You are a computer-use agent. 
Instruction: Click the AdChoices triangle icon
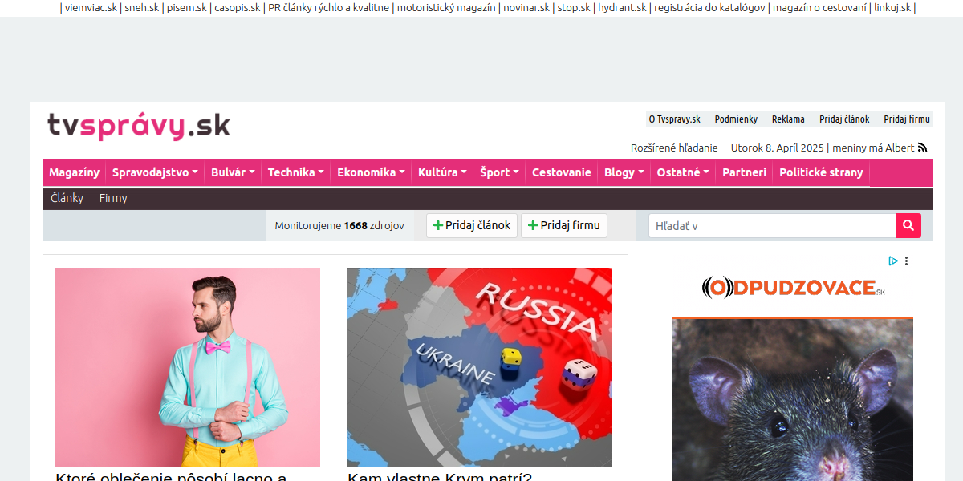click(x=893, y=261)
